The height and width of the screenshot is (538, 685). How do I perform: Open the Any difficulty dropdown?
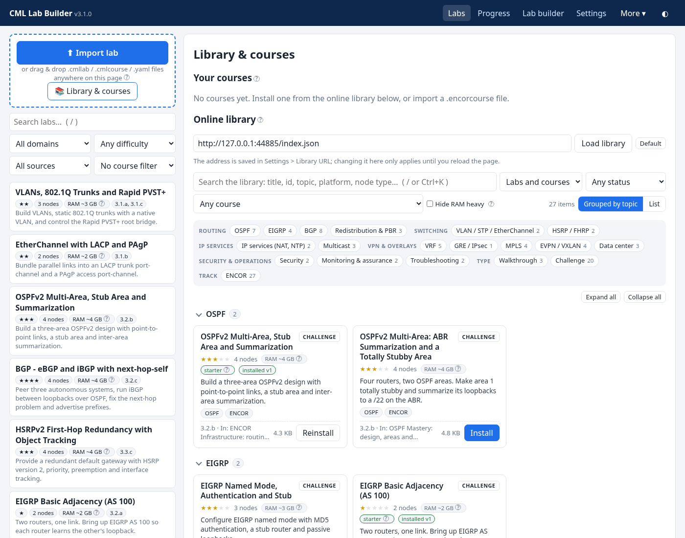point(135,144)
